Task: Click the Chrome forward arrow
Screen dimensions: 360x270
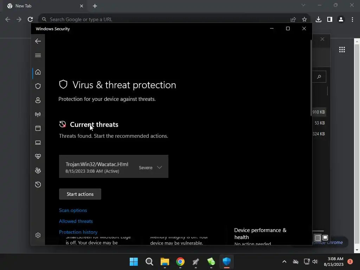Action: tap(19, 19)
